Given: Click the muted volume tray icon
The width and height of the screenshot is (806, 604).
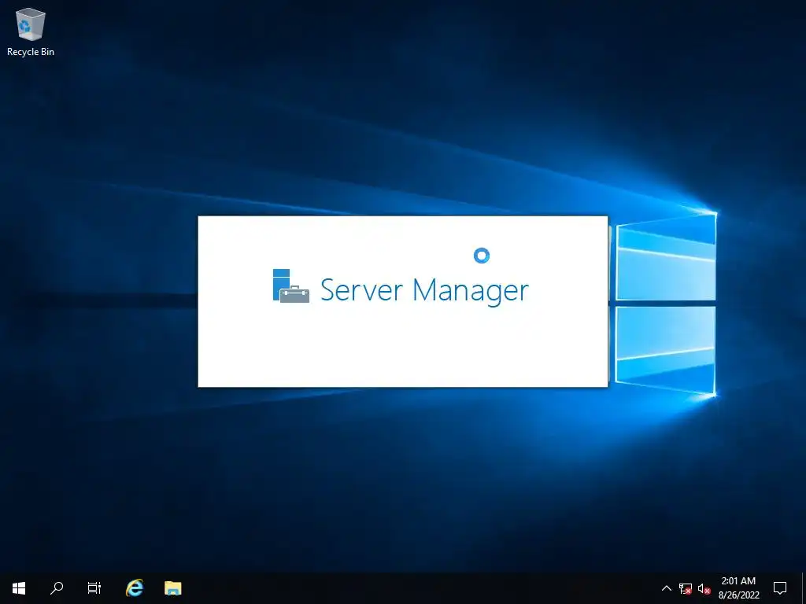Looking at the screenshot, I should click(704, 588).
